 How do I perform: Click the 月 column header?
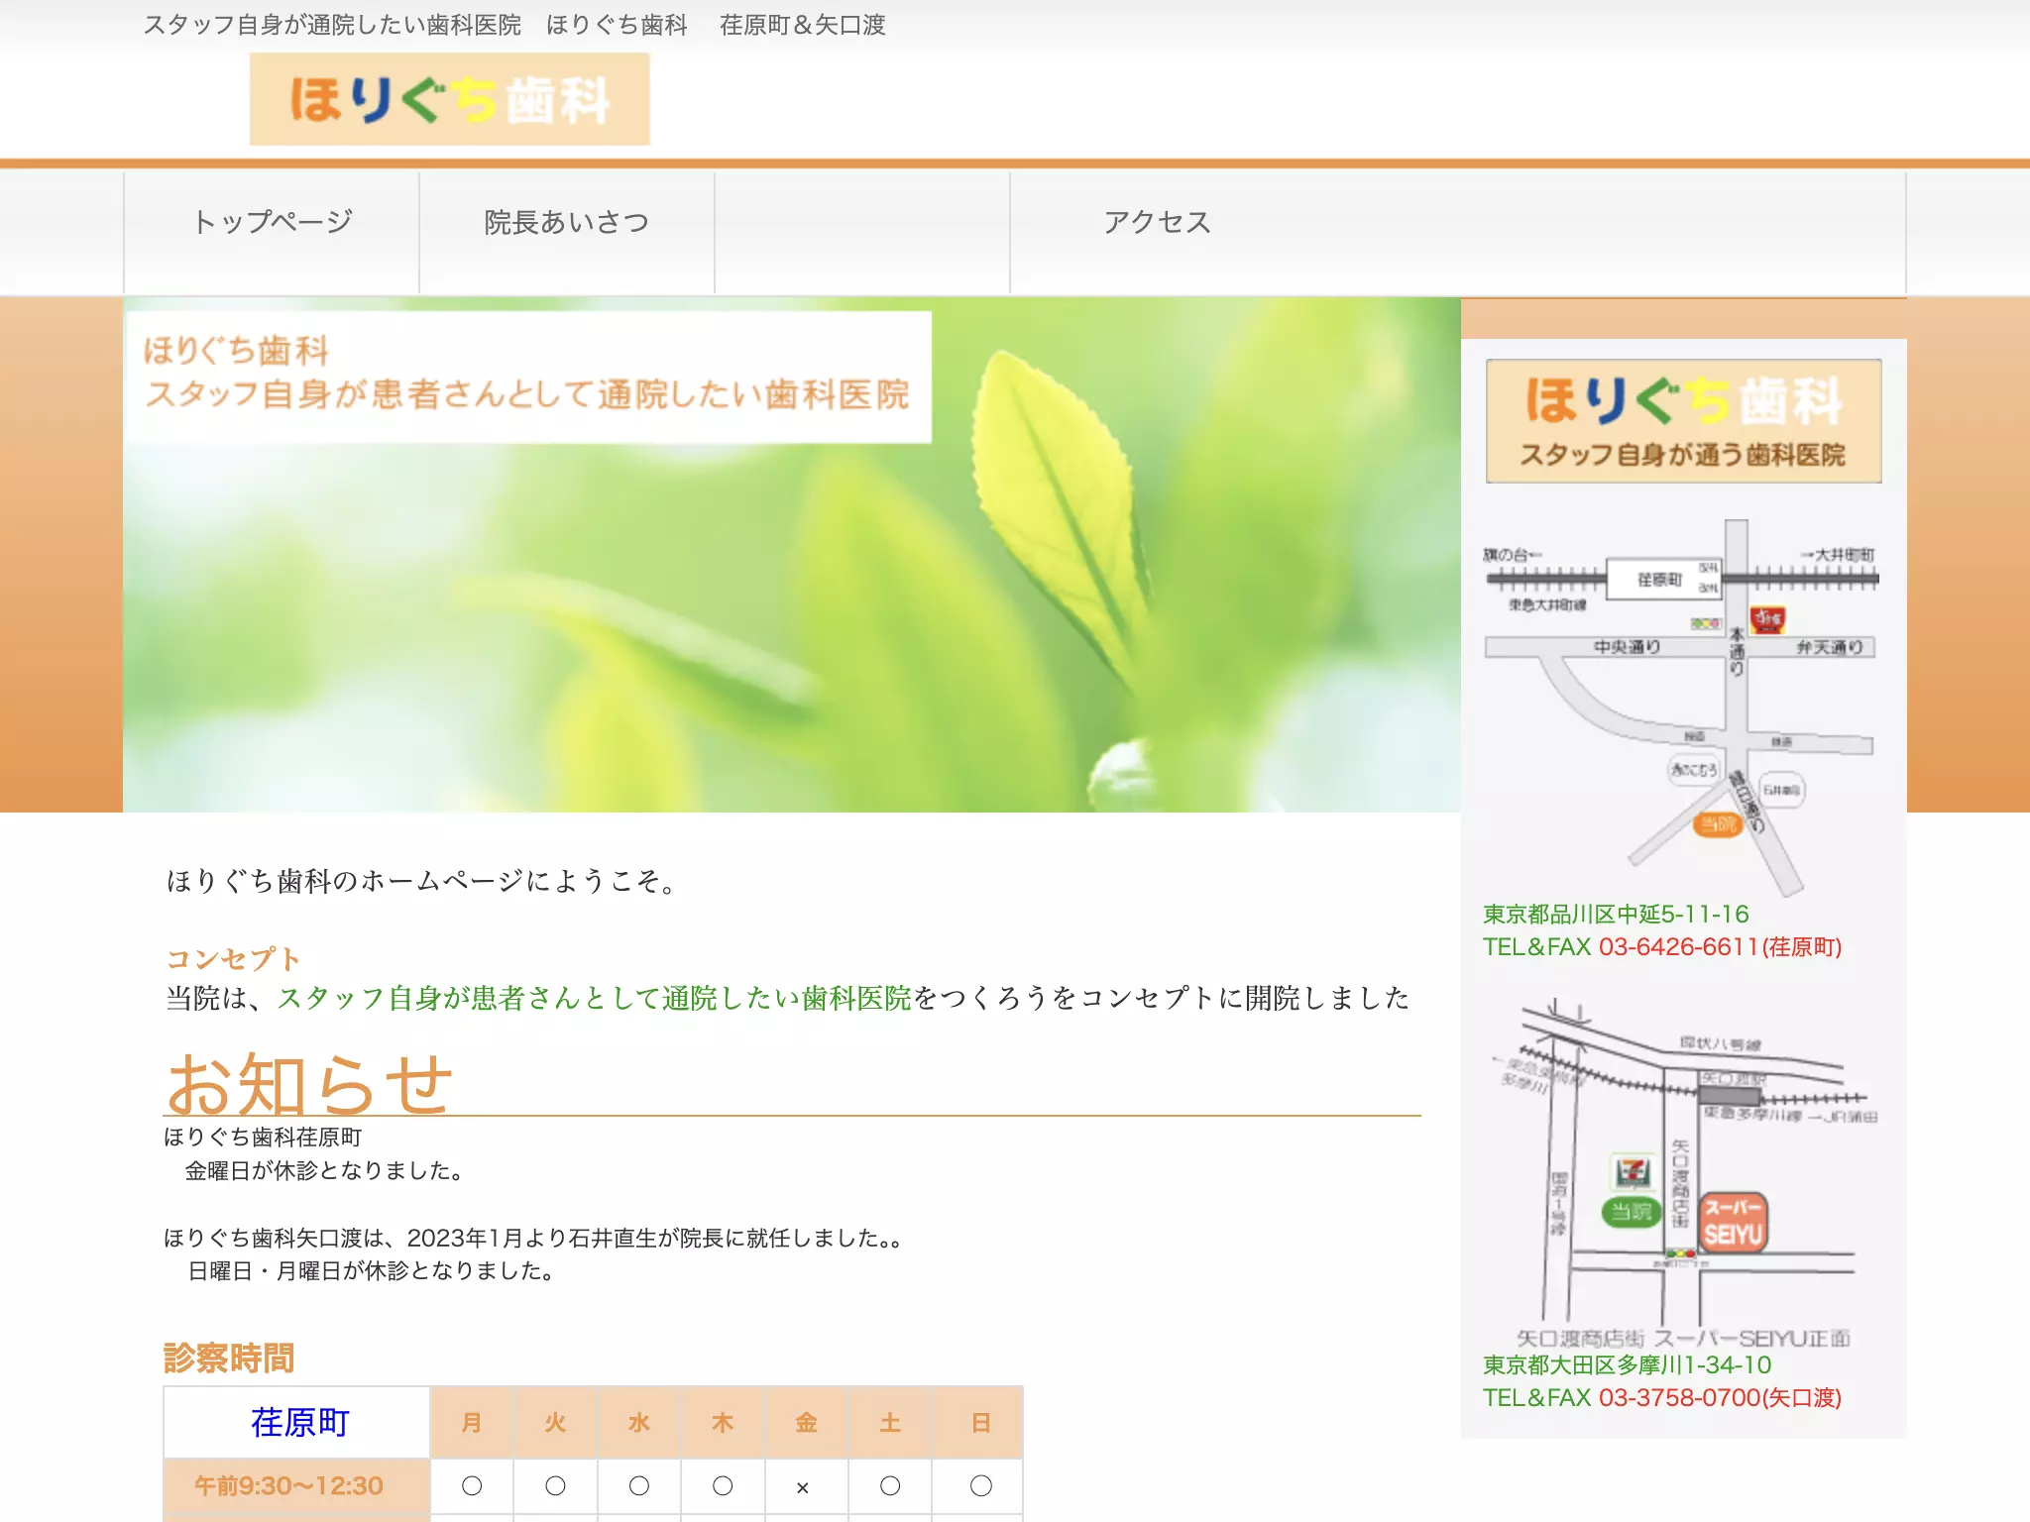[x=472, y=1423]
